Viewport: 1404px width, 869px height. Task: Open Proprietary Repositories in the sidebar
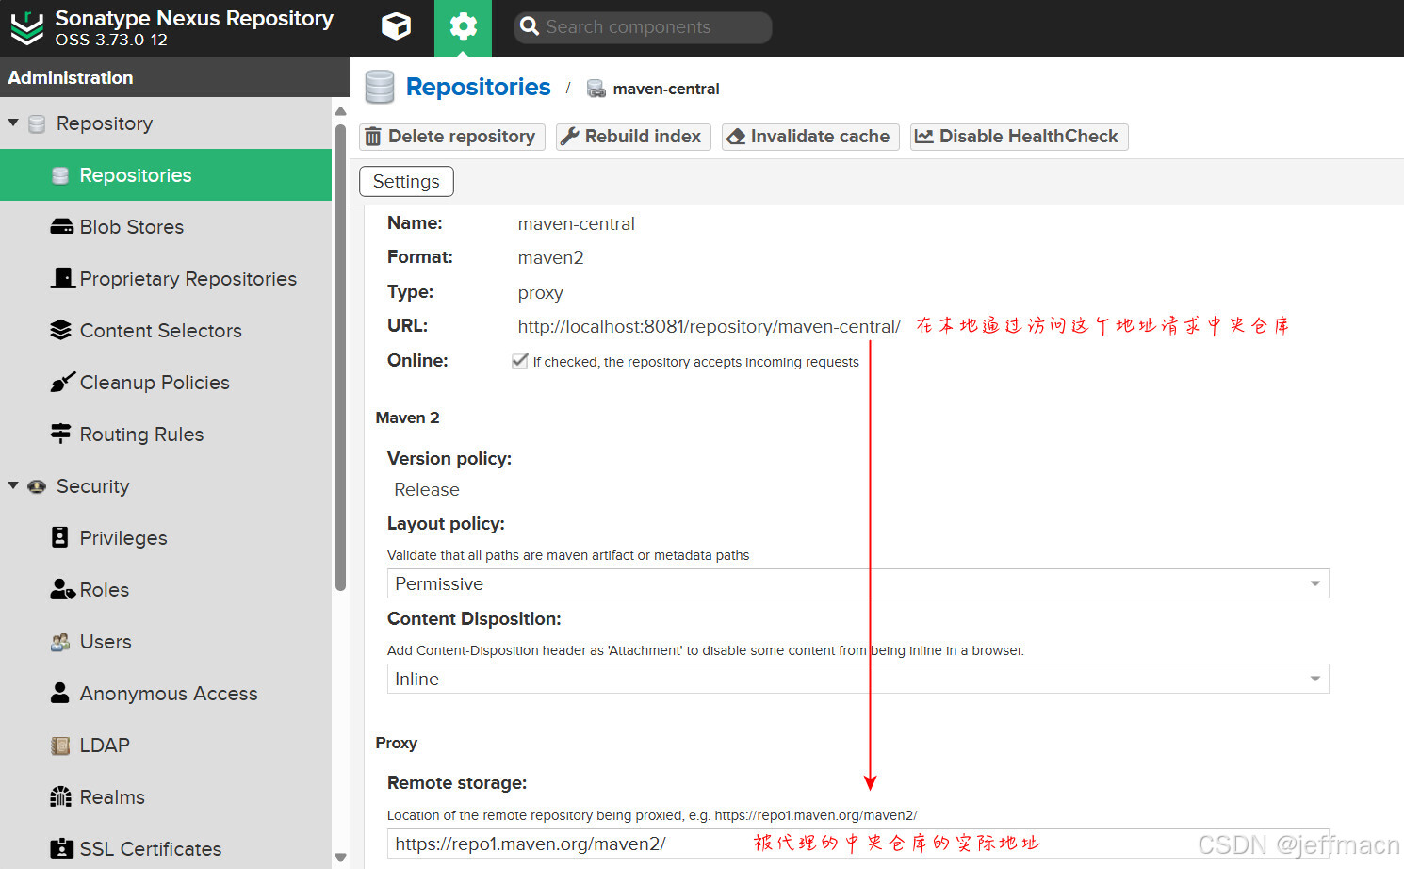(166, 279)
